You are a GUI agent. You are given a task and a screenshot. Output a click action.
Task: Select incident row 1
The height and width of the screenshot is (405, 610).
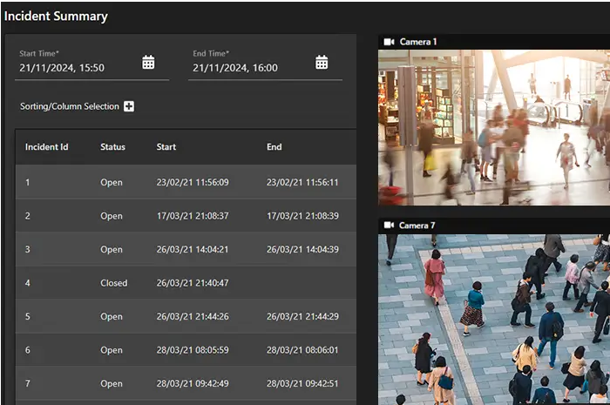(185, 183)
